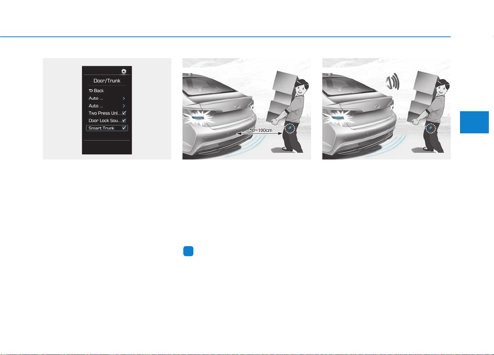Image resolution: width=494 pixels, height=355 pixels.
Task: Toggle the Two Press Unl... checkbox
Action: [124, 113]
